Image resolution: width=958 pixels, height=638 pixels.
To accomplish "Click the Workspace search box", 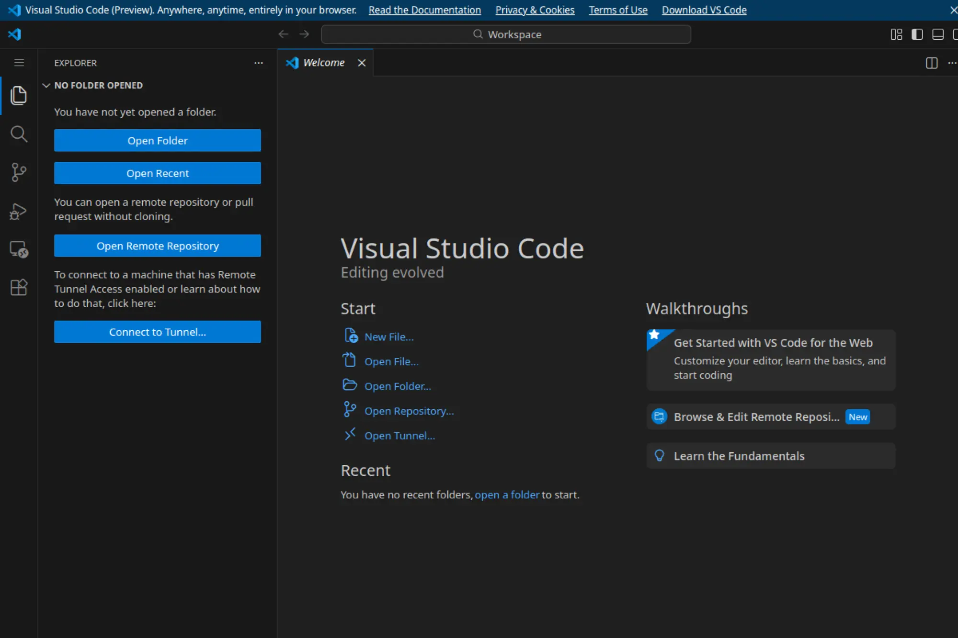I will click(506, 34).
